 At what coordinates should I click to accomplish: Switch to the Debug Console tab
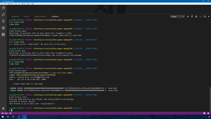[x=40, y=17]
